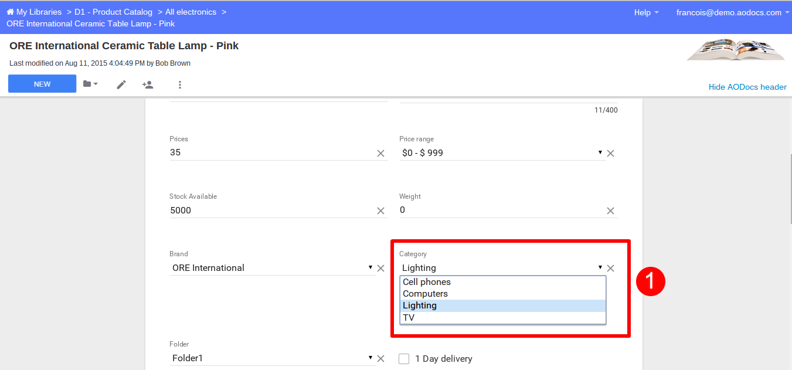The width and height of the screenshot is (792, 370).
Task: Click Hide AODocs header link
Action: coord(747,87)
